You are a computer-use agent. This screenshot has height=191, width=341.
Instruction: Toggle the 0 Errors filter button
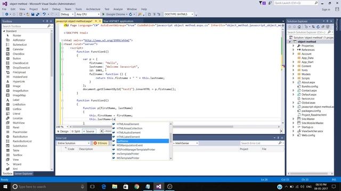pos(101,143)
